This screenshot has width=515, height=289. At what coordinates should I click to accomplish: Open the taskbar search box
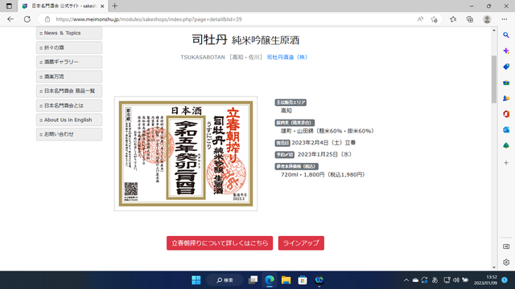pyautogui.click(x=225, y=280)
